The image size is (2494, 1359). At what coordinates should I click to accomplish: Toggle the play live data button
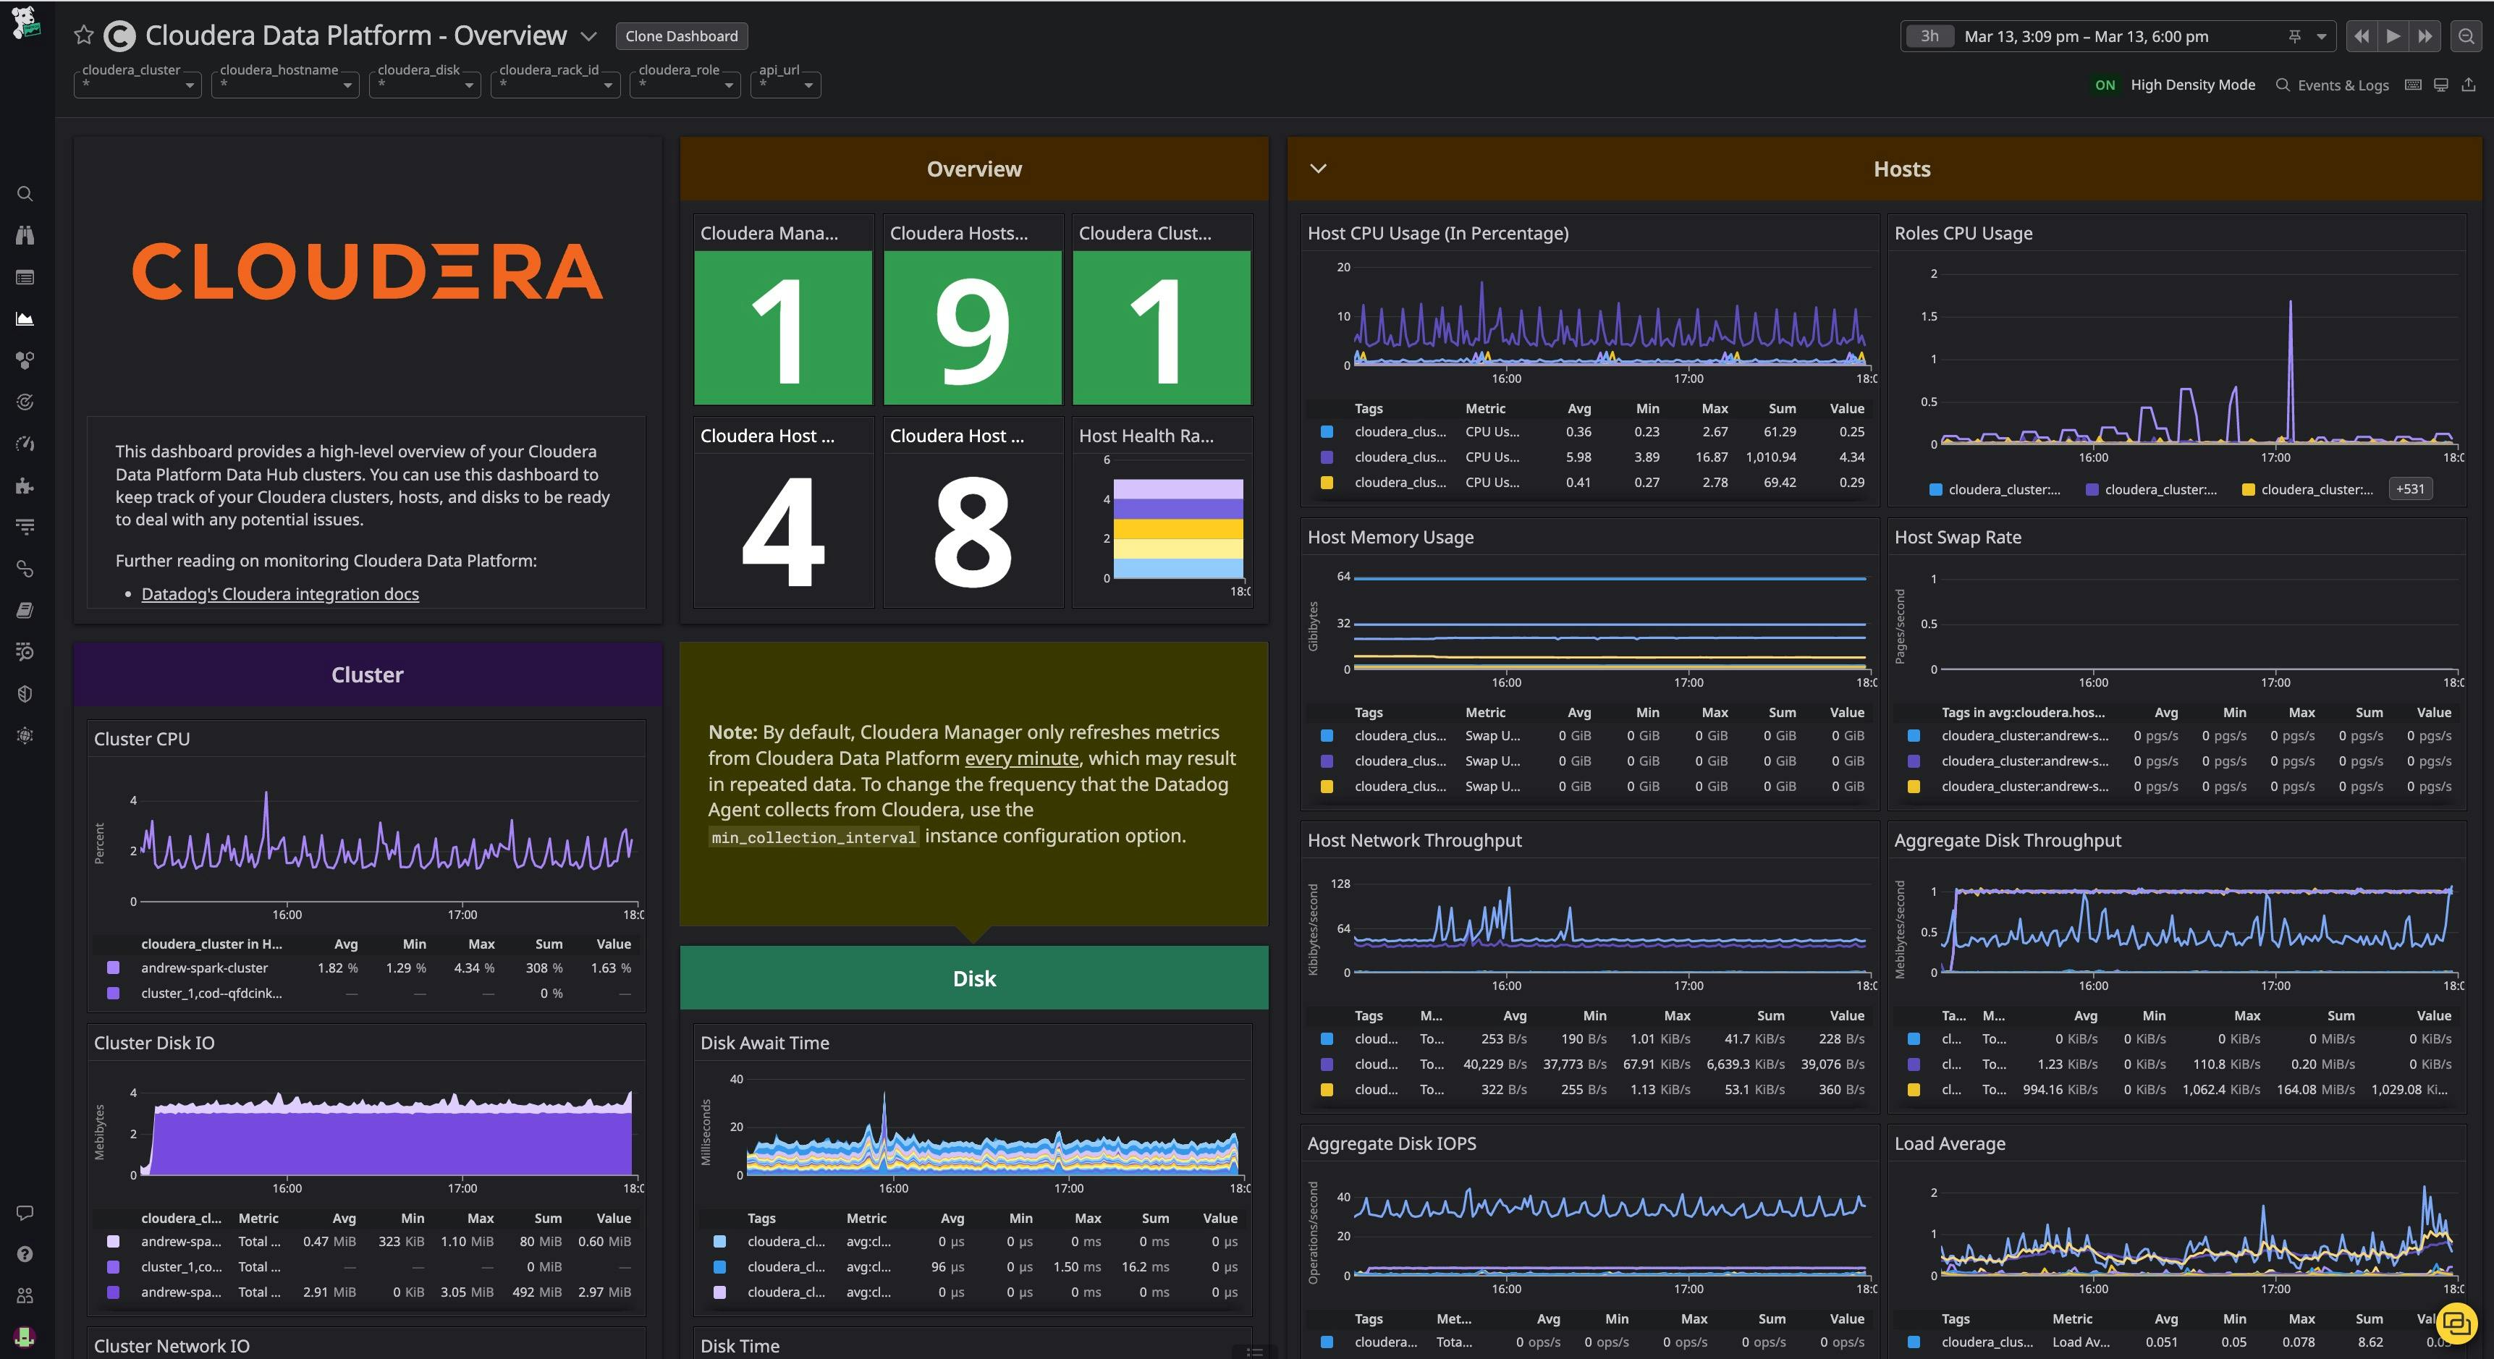coord(2393,35)
